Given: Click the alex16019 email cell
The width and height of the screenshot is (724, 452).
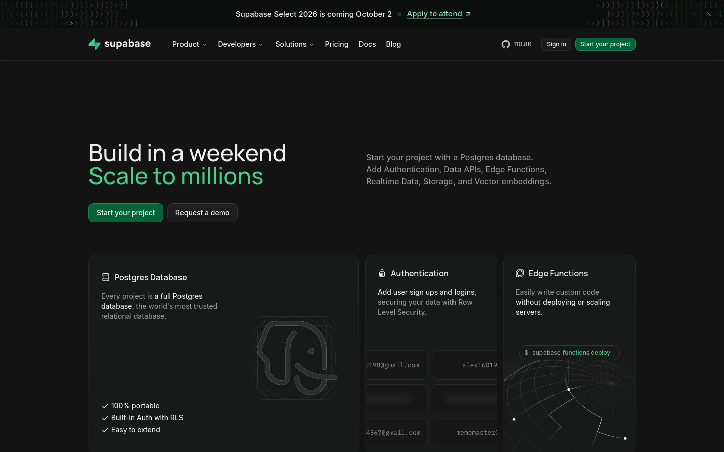Looking at the screenshot, I should [x=465, y=365].
